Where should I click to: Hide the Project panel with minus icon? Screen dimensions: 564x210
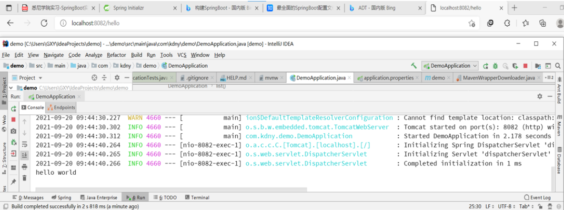(x=127, y=77)
